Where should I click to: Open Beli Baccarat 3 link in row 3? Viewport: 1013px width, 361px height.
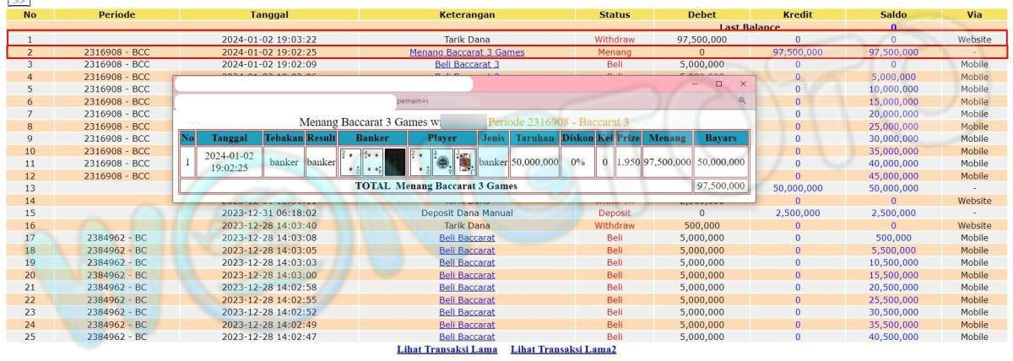(467, 64)
